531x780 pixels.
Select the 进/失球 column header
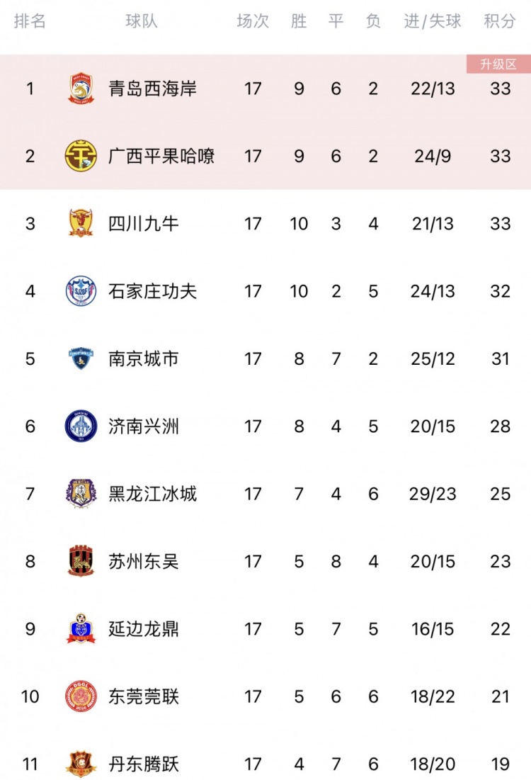click(x=433, y=21)
